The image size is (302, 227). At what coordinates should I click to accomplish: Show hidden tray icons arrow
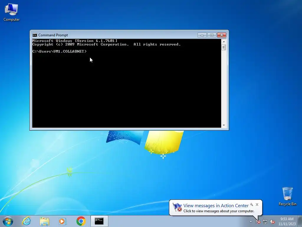pos(251,221)
